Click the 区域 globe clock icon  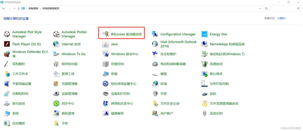click(x=155, y=84)
